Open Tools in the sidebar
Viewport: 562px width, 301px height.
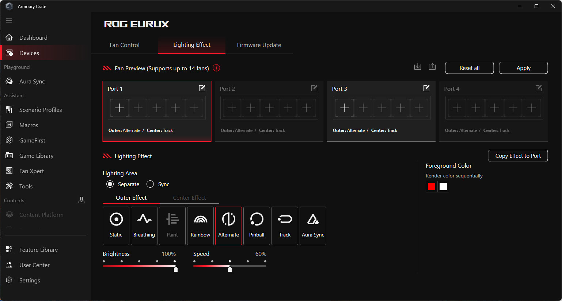pyautogui.click(x=45, y=186)
